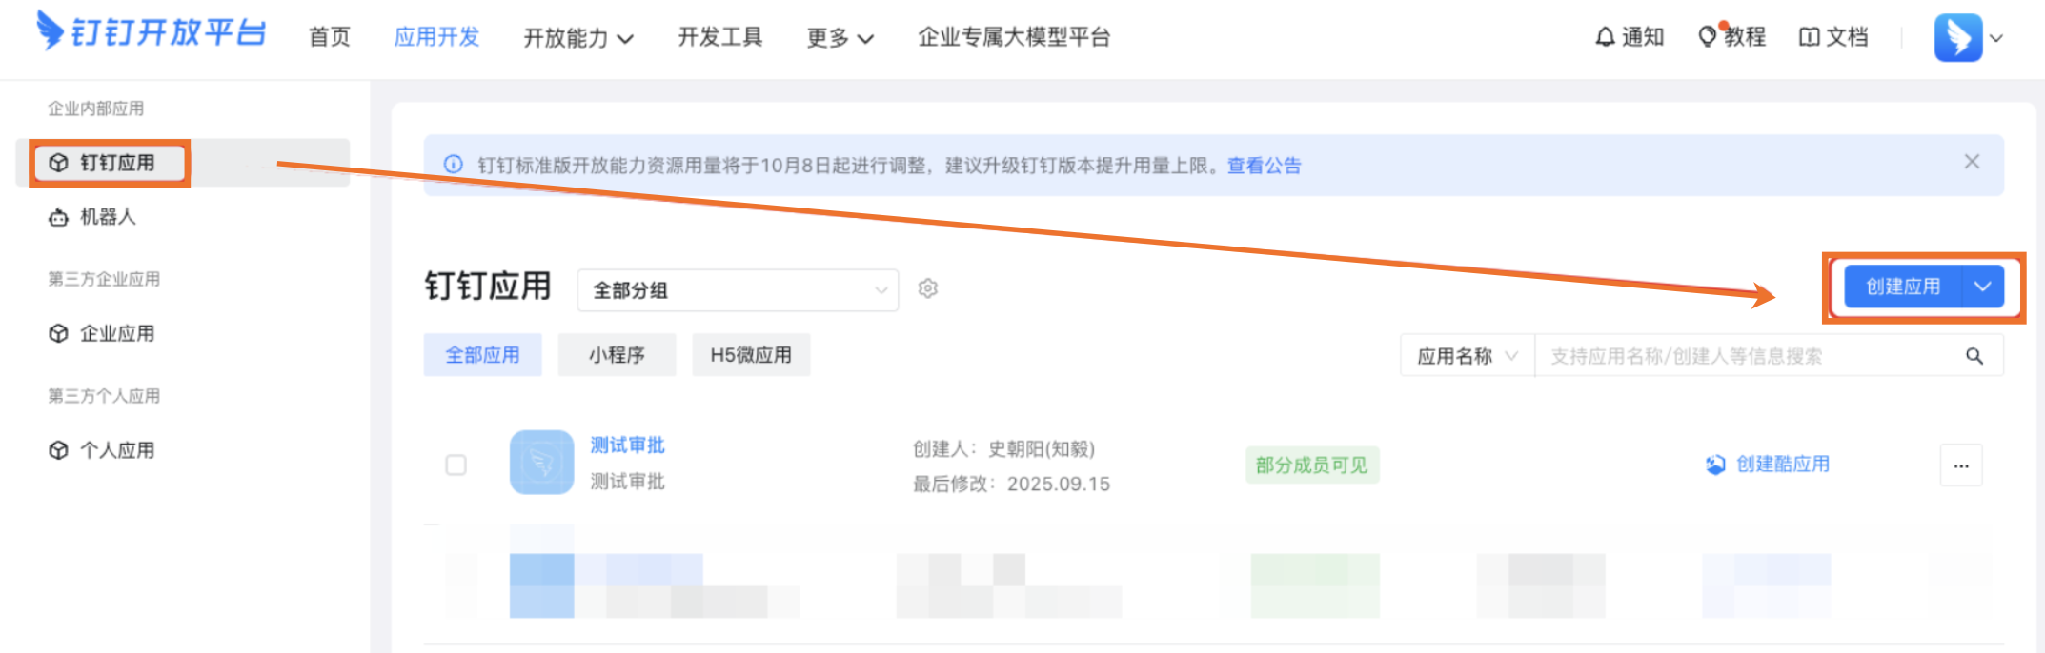Viewport: 2045px width, 653px height.
Task: Expand the 更多 dropdown menu
Action: [840, 38]
